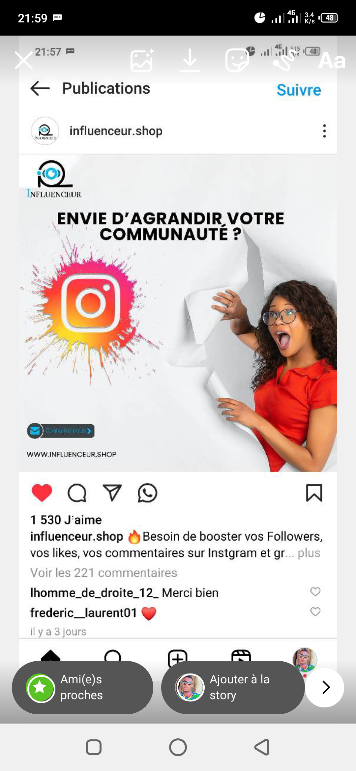This screenshot has height=771, width=356.
Task: Open recent apps square button
Action: 94,747
